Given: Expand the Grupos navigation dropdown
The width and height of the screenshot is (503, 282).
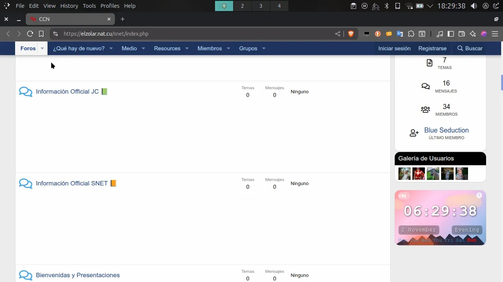Looking at the screenshot, I should pos(264,48).
